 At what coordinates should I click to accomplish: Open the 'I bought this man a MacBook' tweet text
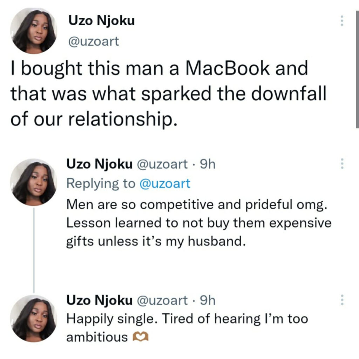(168, 94)
